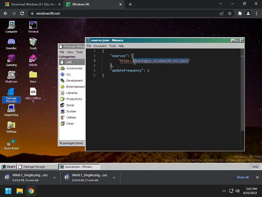
Task: Expand options for the 3.9 GB ISO download
Action: point(54,178)
